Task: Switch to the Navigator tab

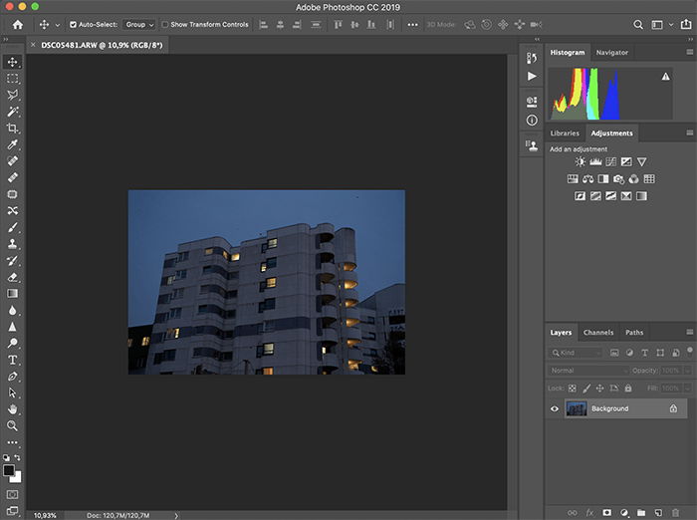Action: (x=611, y=52)
